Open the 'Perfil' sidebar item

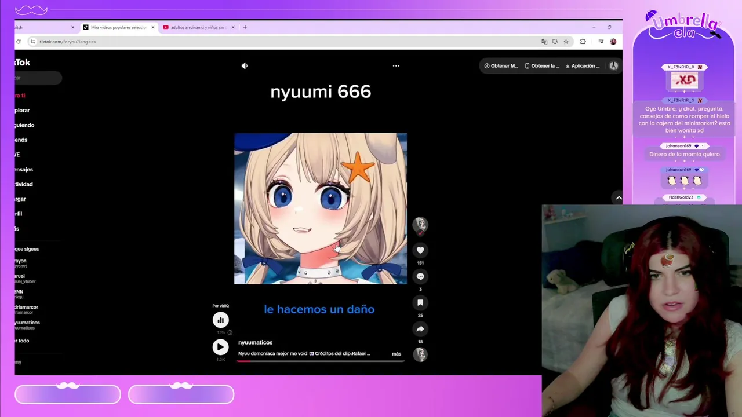[x=19, y=214]
